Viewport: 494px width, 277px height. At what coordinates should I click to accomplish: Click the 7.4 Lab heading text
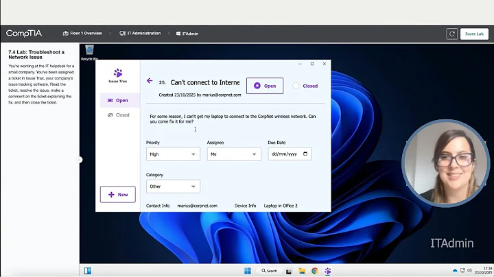36,54
